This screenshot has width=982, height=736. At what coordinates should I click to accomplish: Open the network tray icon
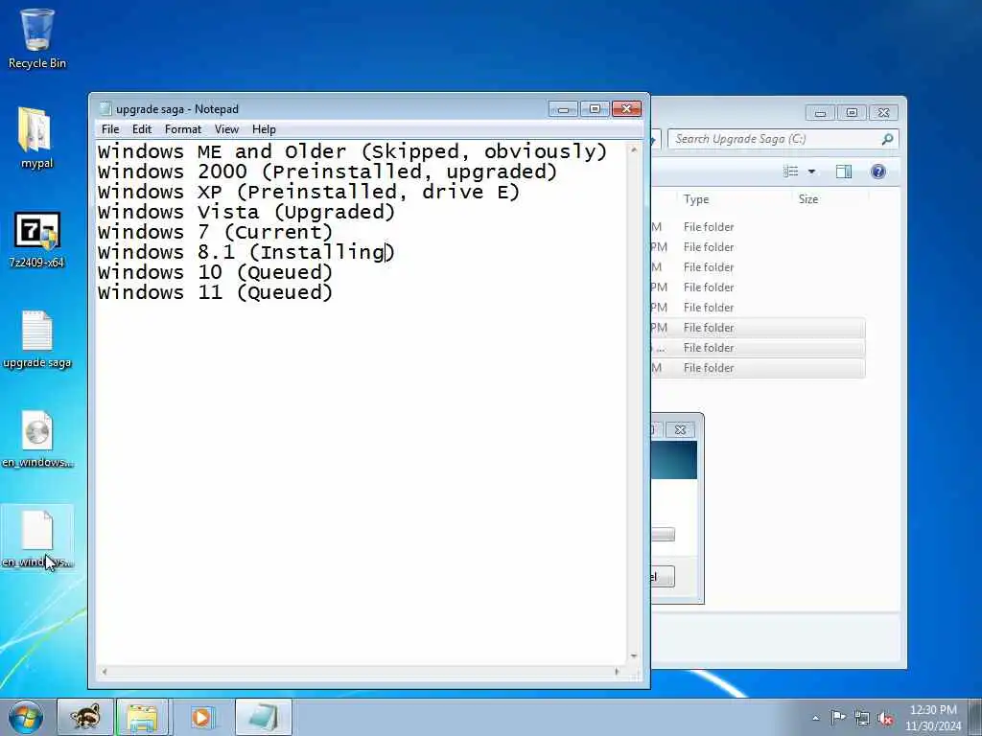pos(862,718)
